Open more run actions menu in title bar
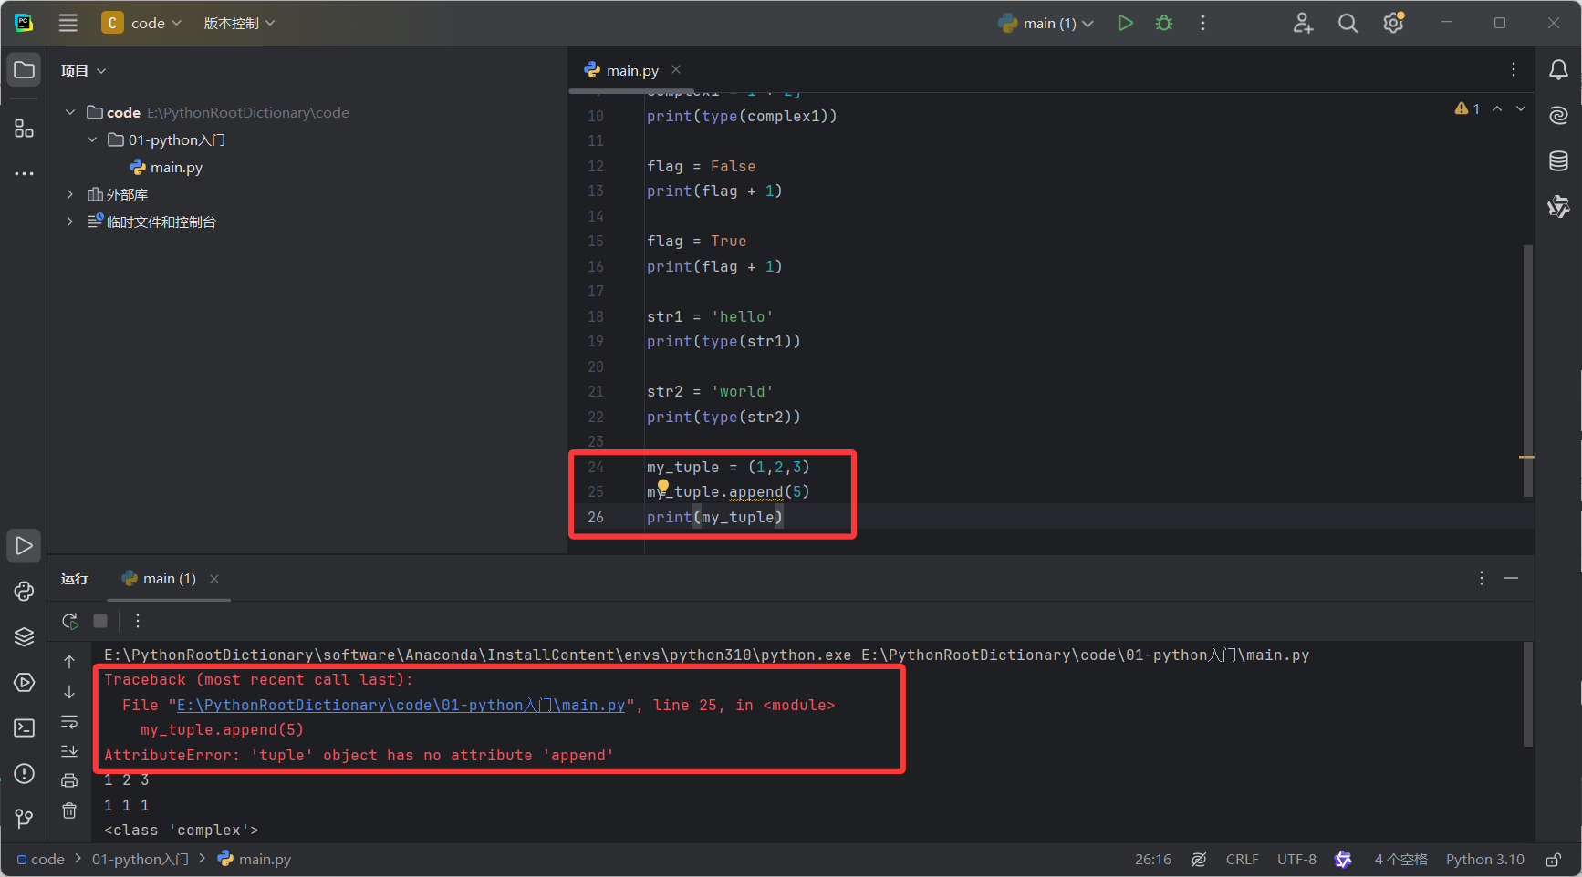Viewport: 1582px width, 877px height. click(x=1202, y=23)
